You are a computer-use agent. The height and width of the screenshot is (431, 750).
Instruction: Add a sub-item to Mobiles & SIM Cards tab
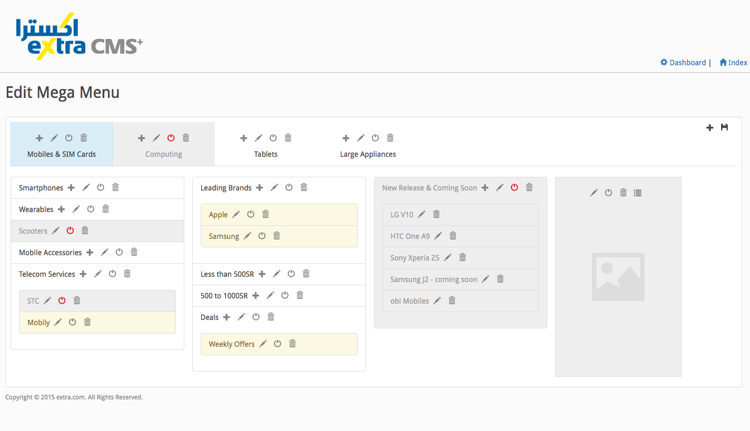[40, 138]
